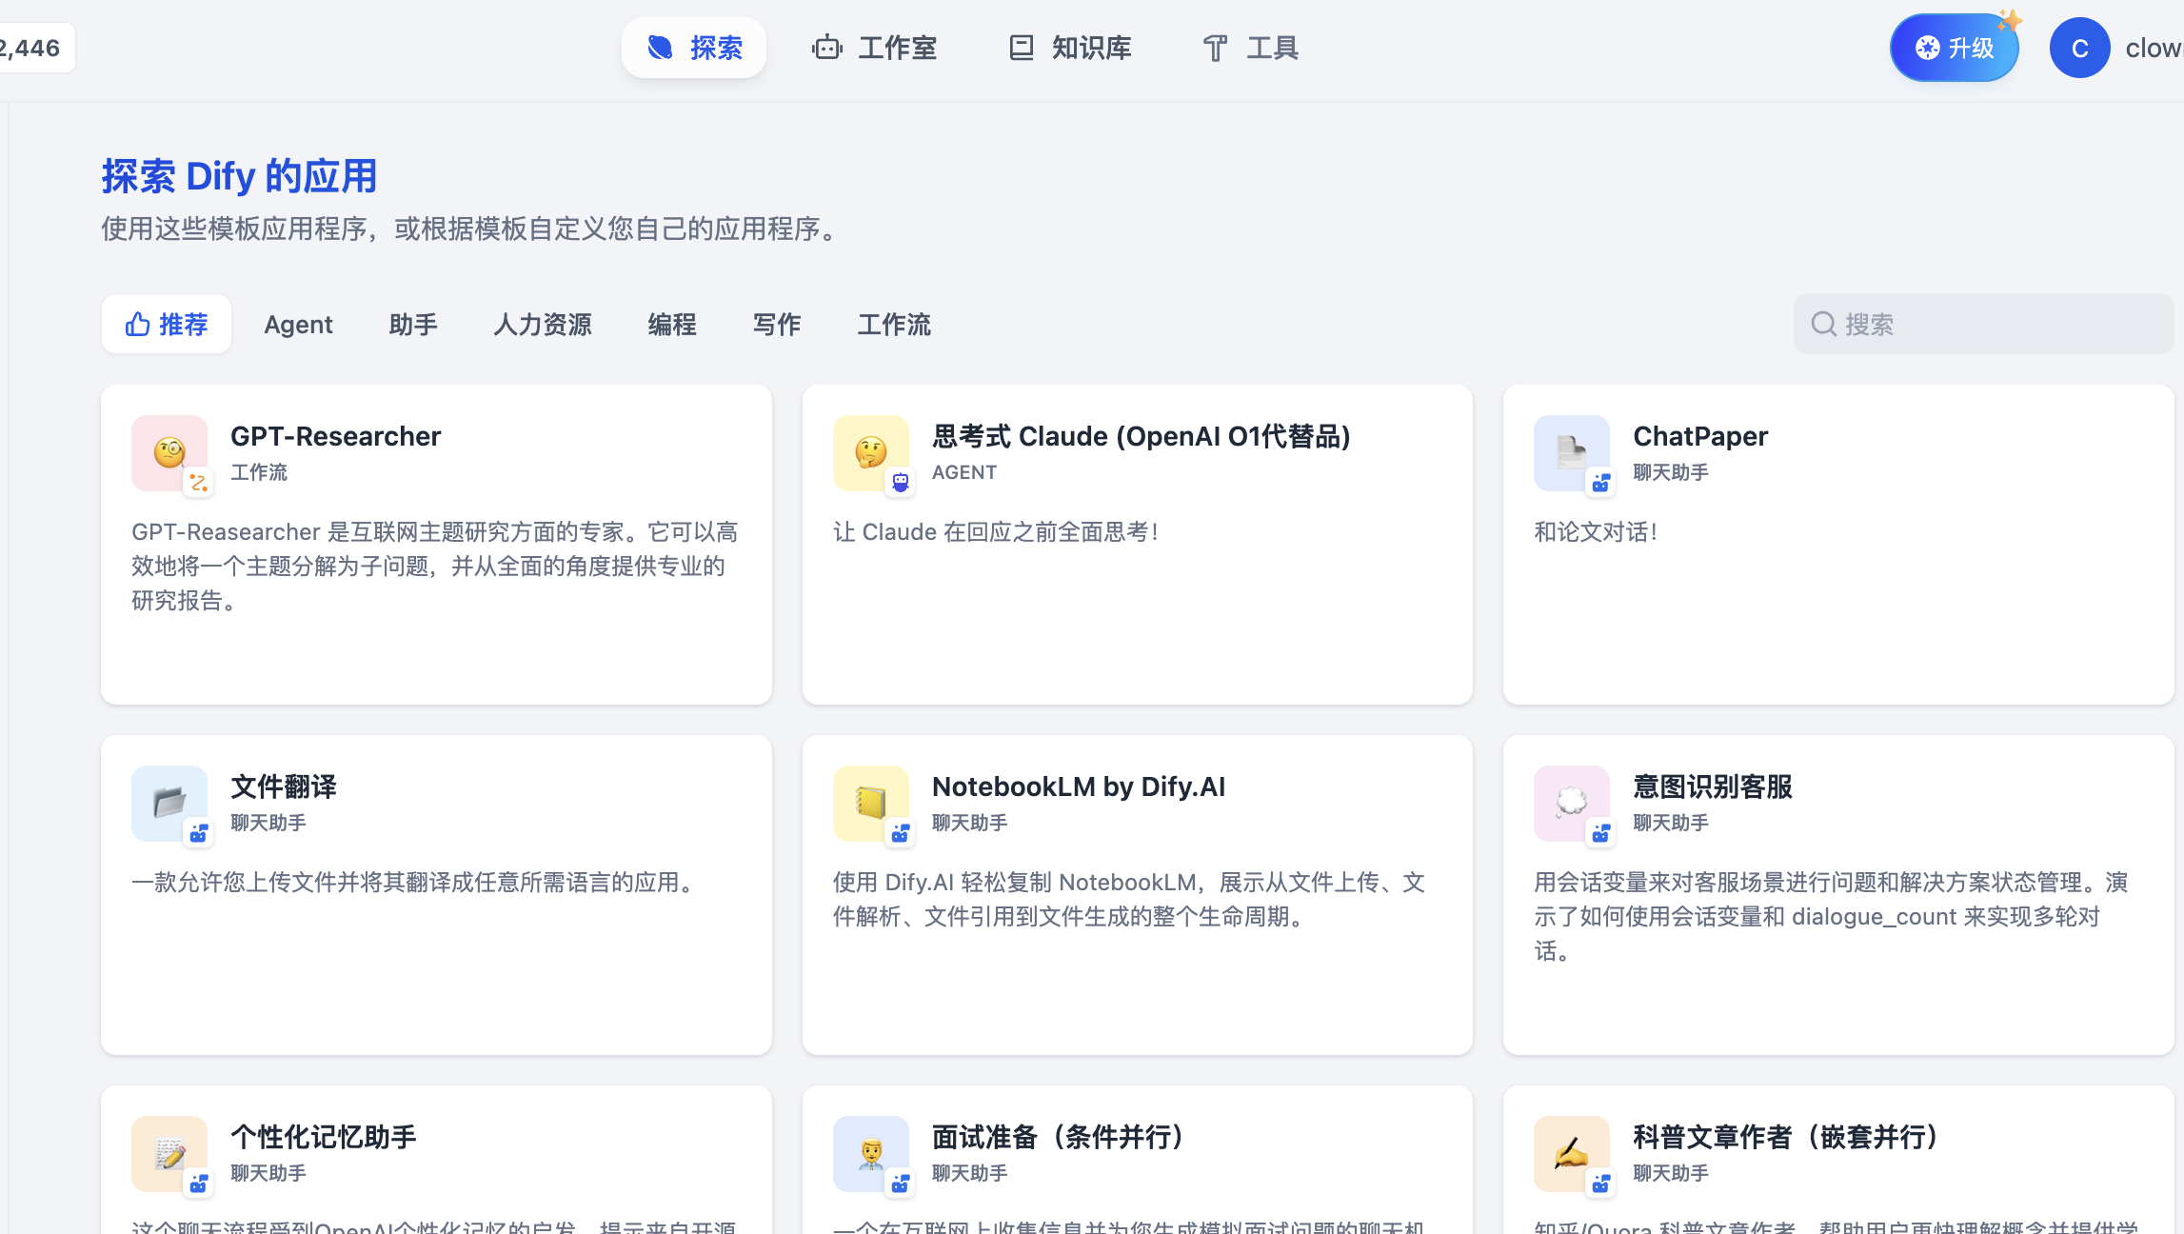Open the ChatPaper card title
The image size is (2184, 1234).
[1700, 436]
